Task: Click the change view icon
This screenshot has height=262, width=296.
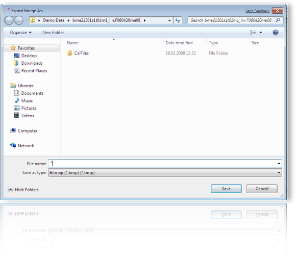Action: (253, 33)
